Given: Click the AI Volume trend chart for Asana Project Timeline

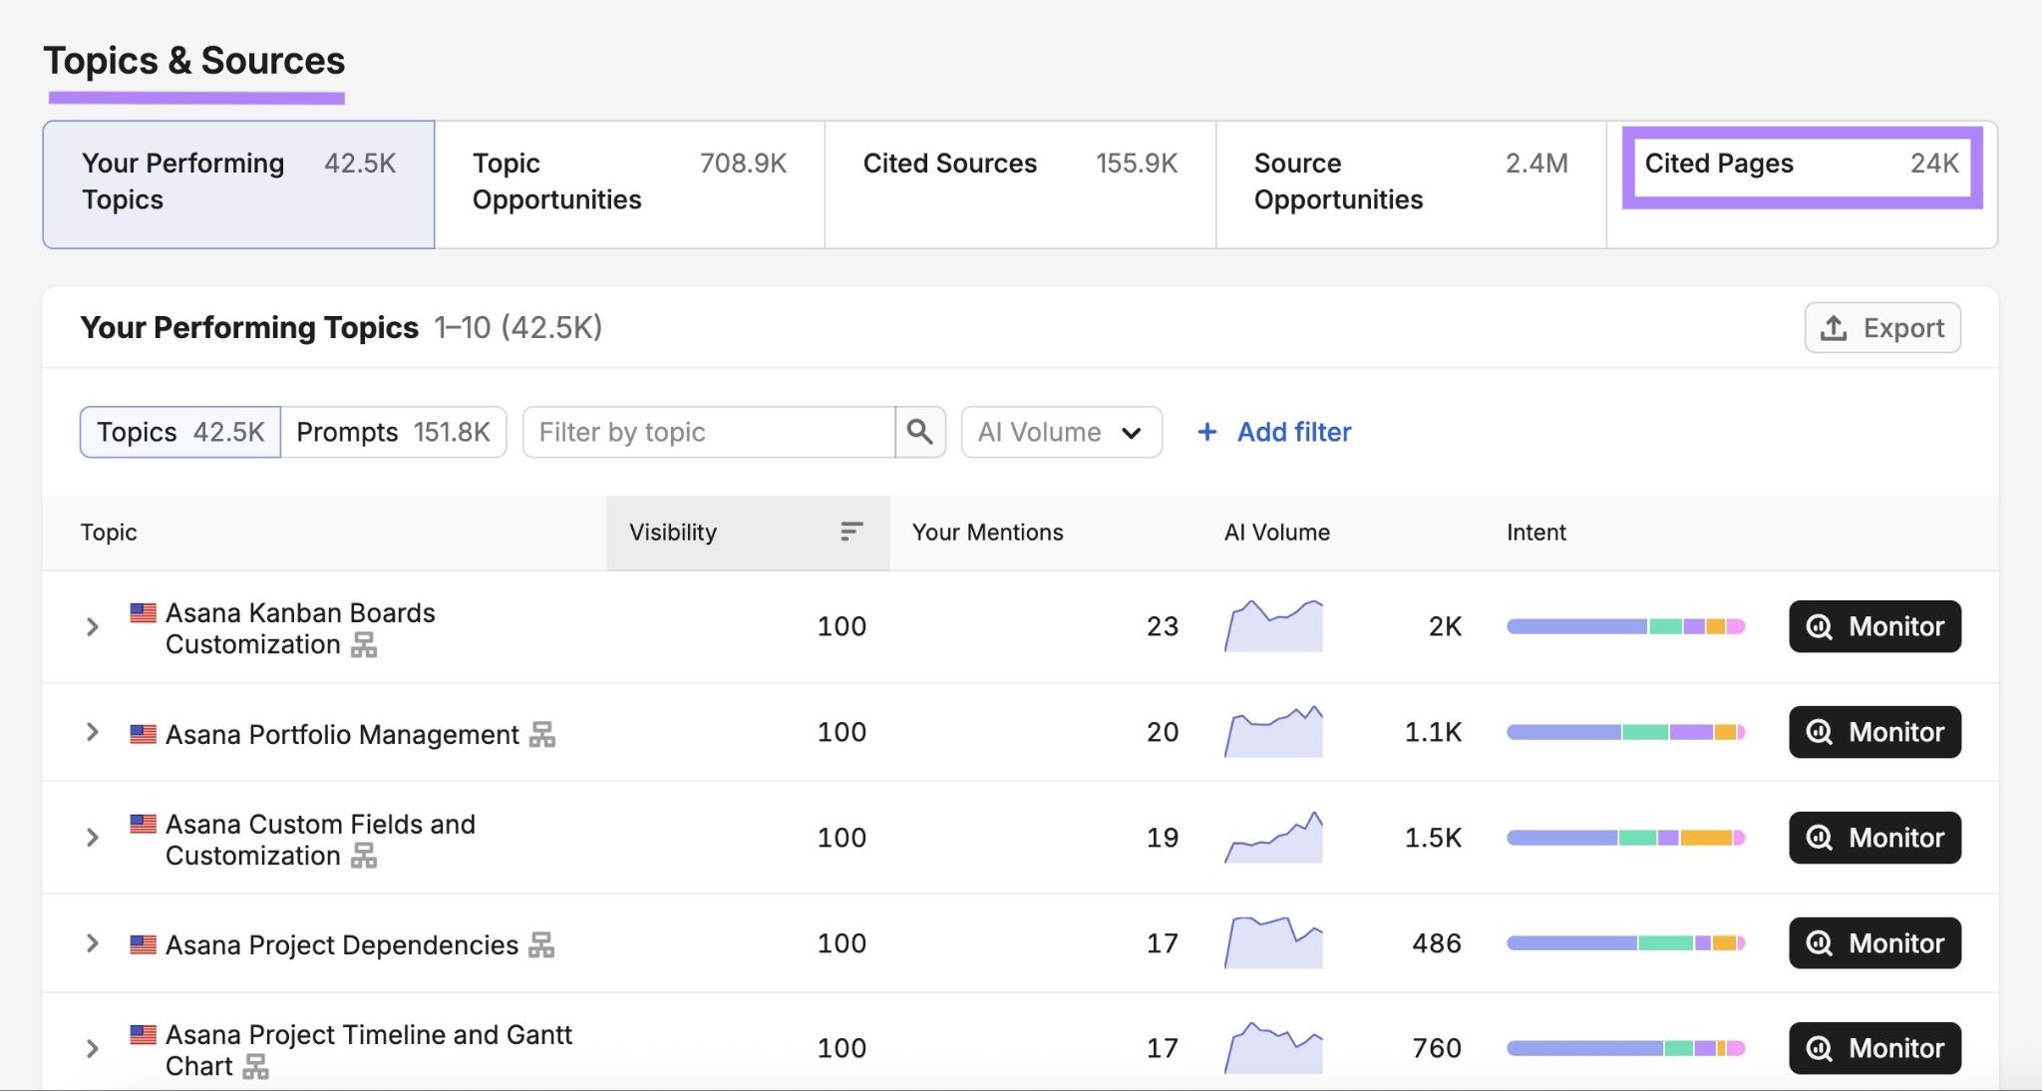Looking at the screenshot, I should (x=1273, y=1048).
